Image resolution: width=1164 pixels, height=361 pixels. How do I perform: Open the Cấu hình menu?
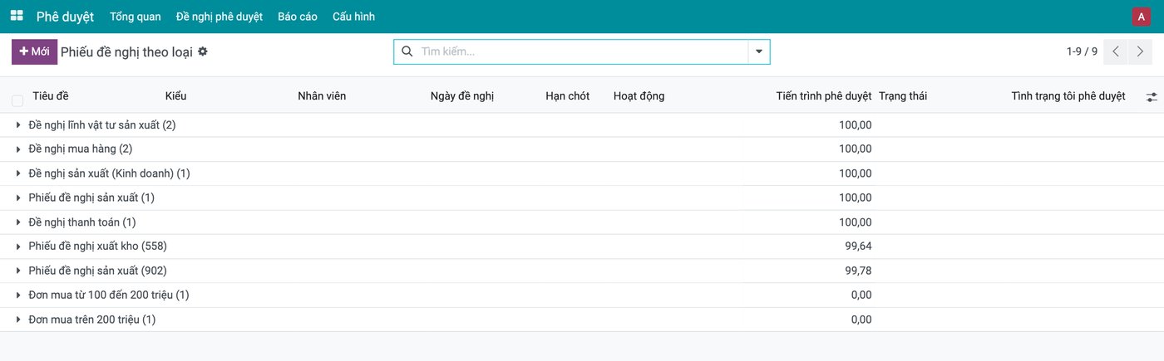coord(353,17)
